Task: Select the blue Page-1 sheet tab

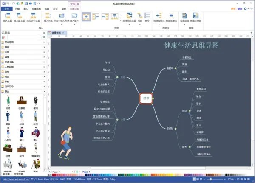Action: 86,172
